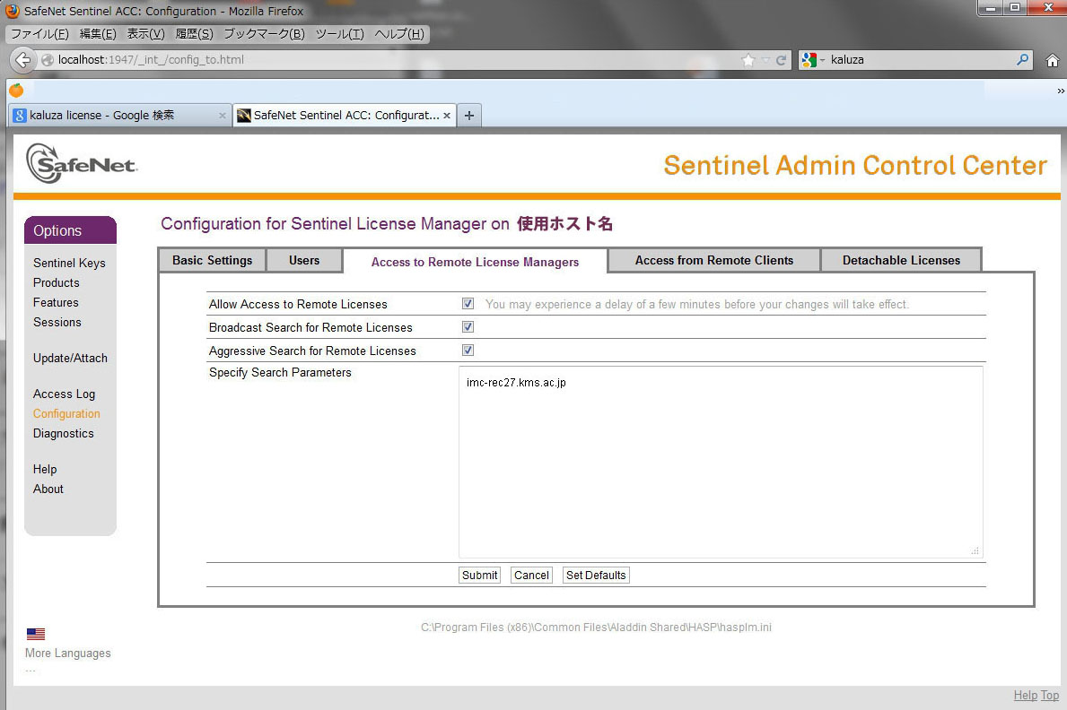Click the SafeNet logo
This screenshot has width=1067, height=710.
(x=82, y=163)
